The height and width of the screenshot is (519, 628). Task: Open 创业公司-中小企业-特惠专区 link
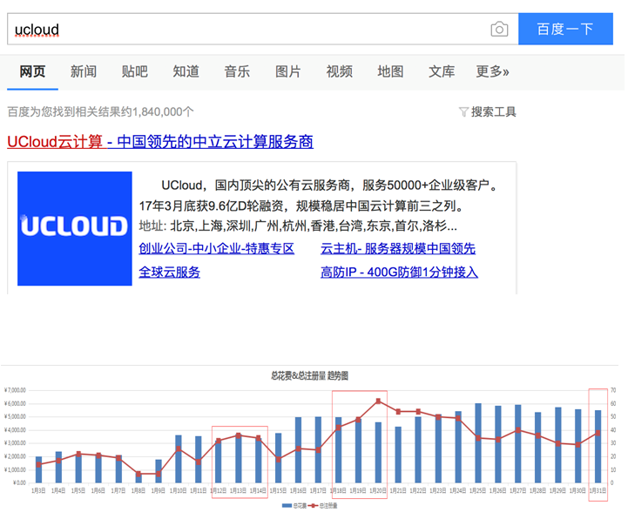216,249
